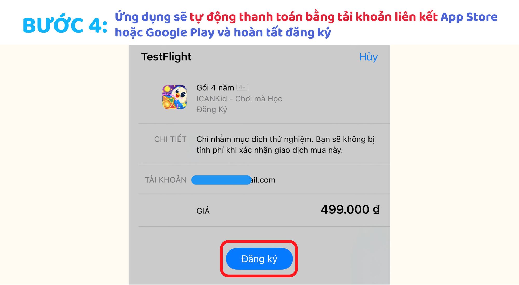Select the TÀI KHOẢN row label

pos(166,180)
